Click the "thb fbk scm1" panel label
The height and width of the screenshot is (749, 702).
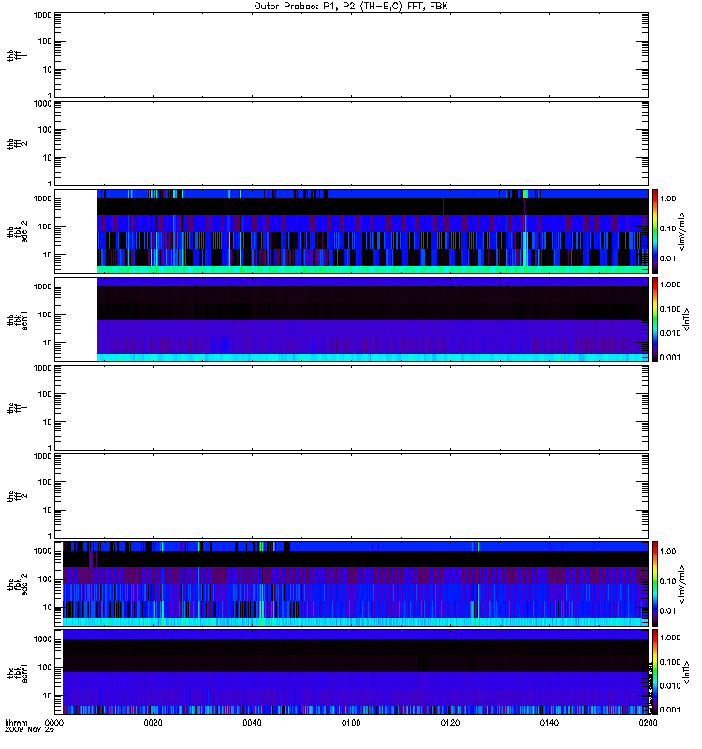coord(17,320)
